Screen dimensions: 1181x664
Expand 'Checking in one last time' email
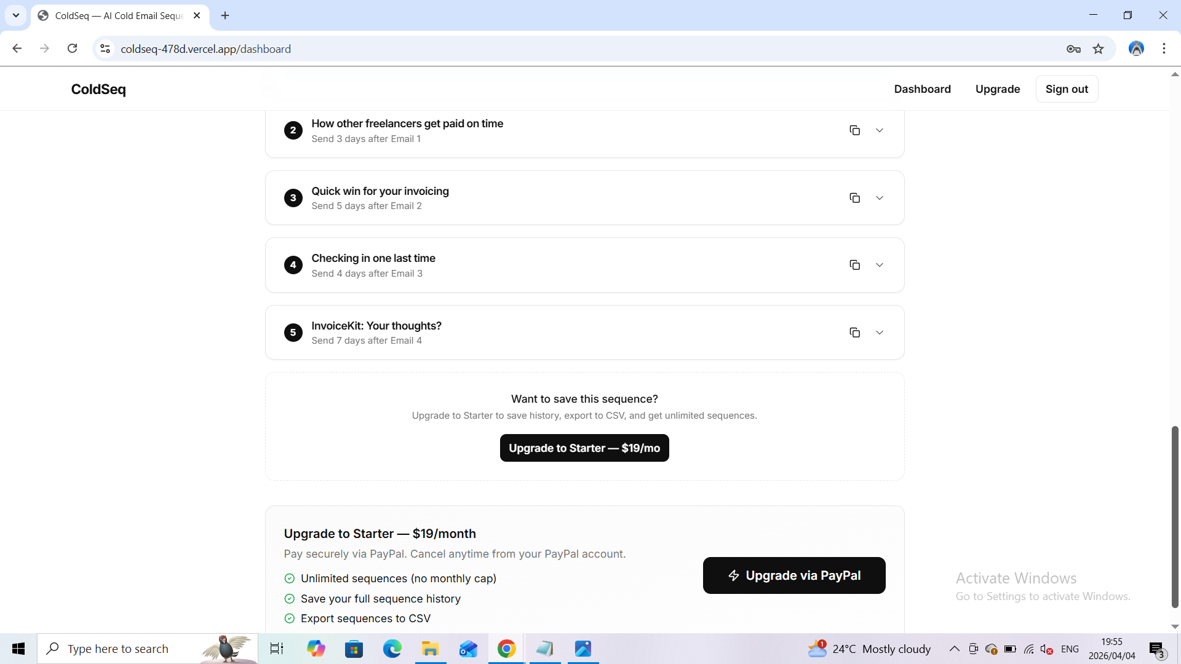coord(880,265)
